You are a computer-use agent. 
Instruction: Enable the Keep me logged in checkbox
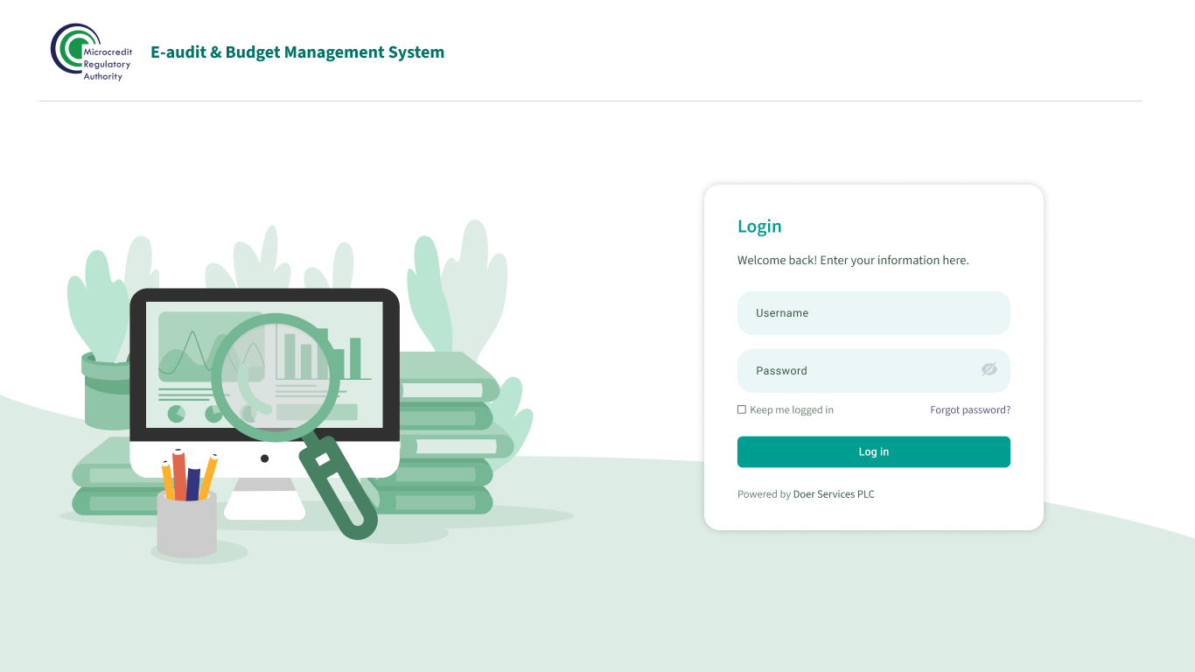(742, 409)
